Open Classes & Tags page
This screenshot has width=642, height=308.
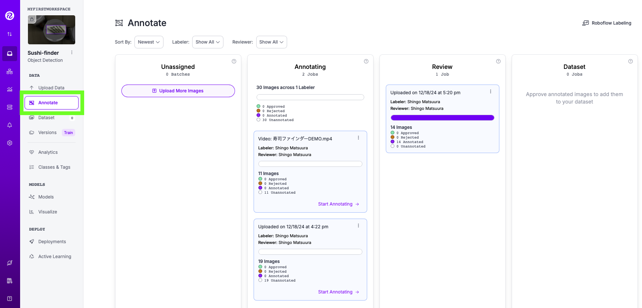54,167
